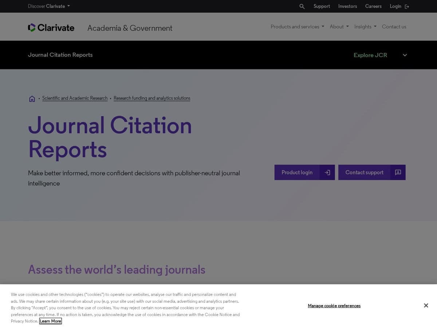Click the Login link in top bar
This screenshot has width=437, height=328.
[x=395, y=6]
